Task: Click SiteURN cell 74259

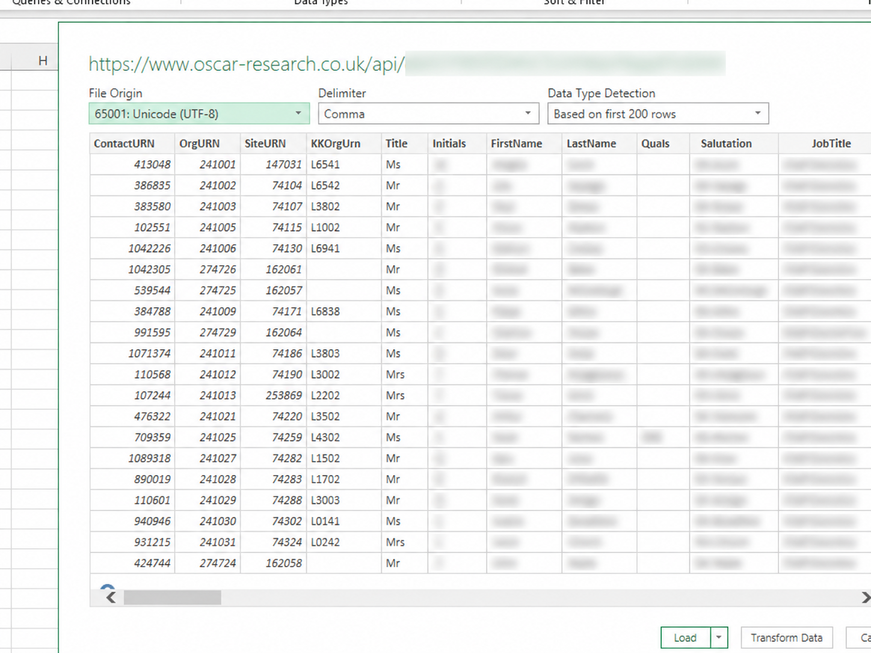Action: click(x=274, y=438)
